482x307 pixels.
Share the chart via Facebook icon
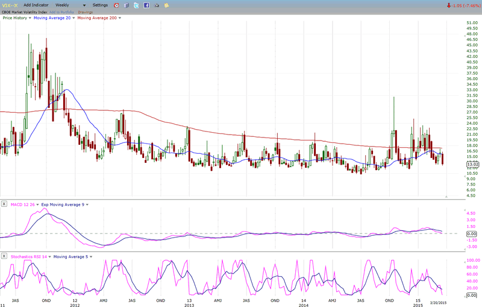pos(146,5)
